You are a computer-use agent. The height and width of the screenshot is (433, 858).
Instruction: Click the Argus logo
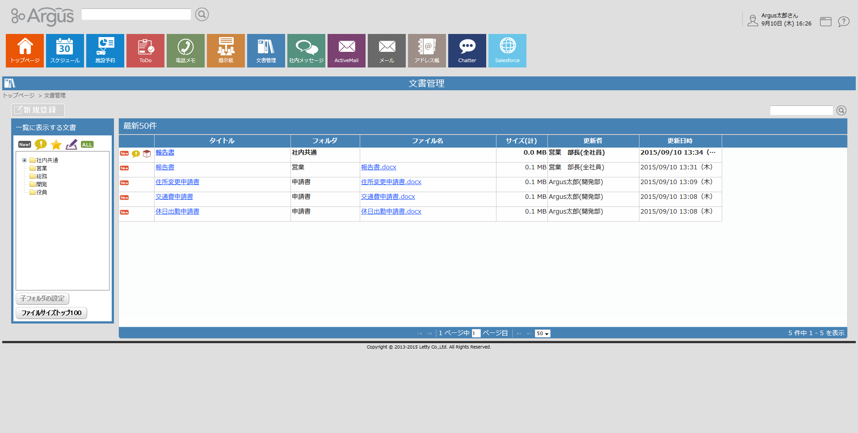42,16
